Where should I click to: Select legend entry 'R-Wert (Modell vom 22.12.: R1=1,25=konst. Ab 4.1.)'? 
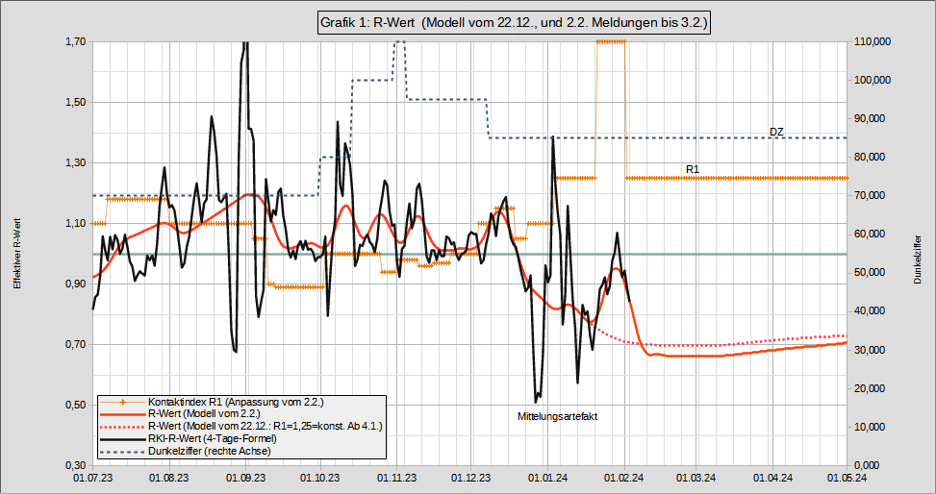266,426
